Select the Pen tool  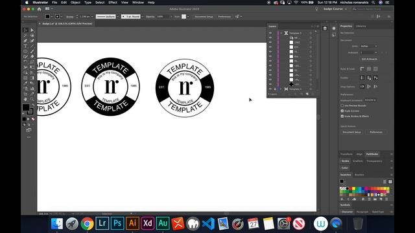tap(25, 41)
